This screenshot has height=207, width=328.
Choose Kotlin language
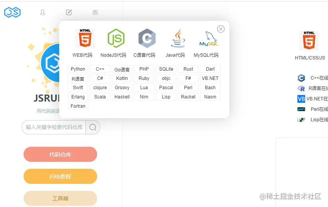(x=122, y=78)
